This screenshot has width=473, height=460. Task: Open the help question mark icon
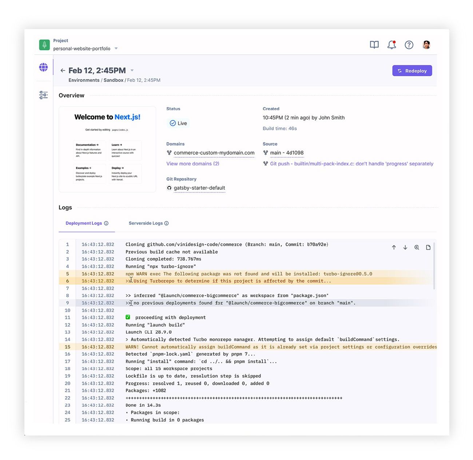[409, 45]
